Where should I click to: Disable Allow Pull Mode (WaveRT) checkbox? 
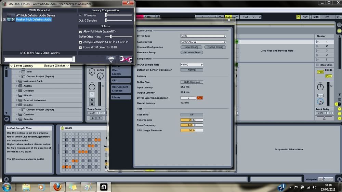80,31
